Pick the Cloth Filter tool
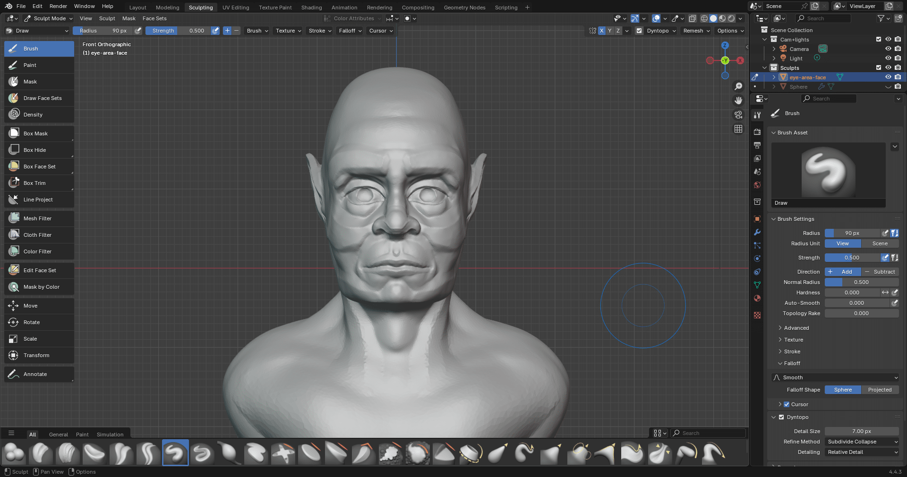This screenshot has height=477, width=907. tap(39, 235)
